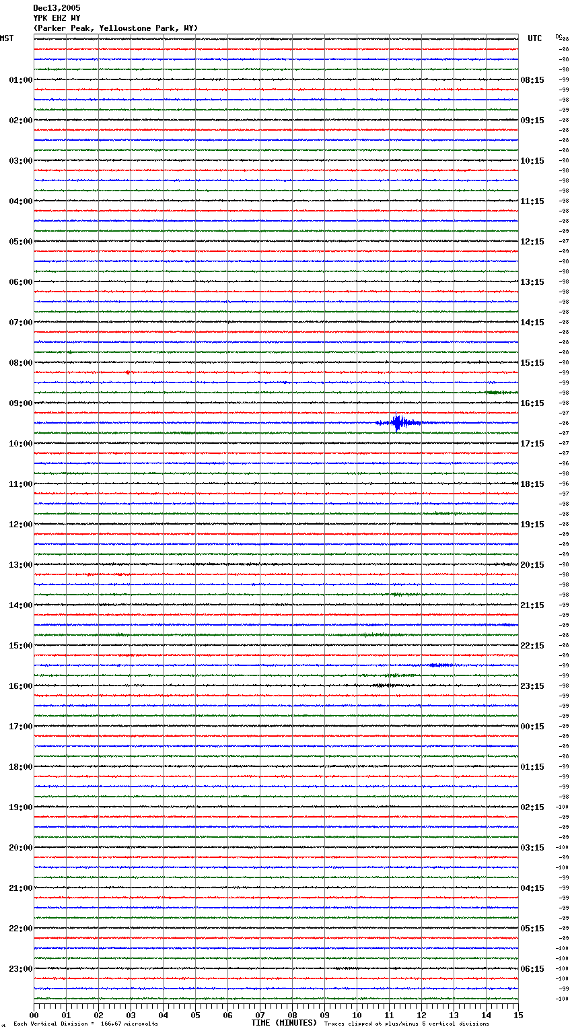Image resolution: width=572 pixels, height=1033 pixels.
Task: Select the 04:00 MST time label
Action: point(20,201)
